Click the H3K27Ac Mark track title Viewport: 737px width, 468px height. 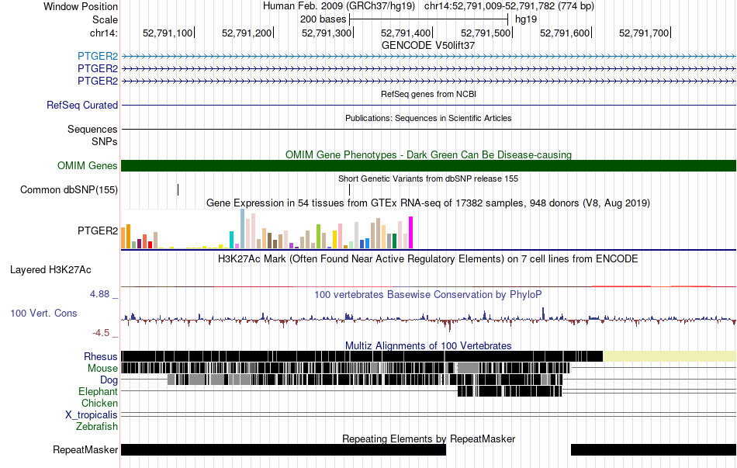(428, 258)
